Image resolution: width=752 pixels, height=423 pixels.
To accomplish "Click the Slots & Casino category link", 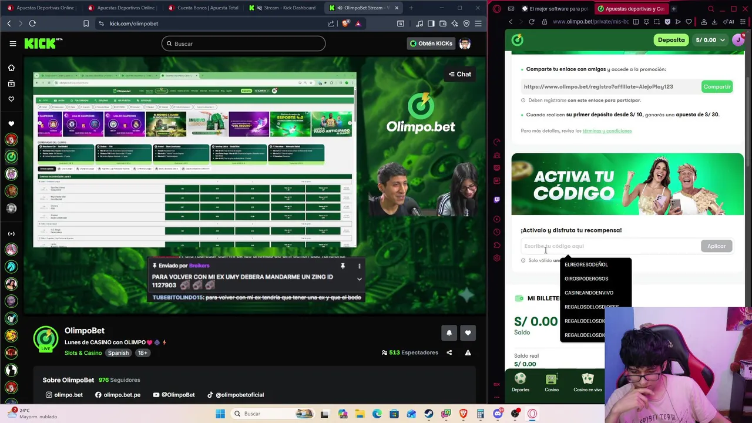I will 83,353.
